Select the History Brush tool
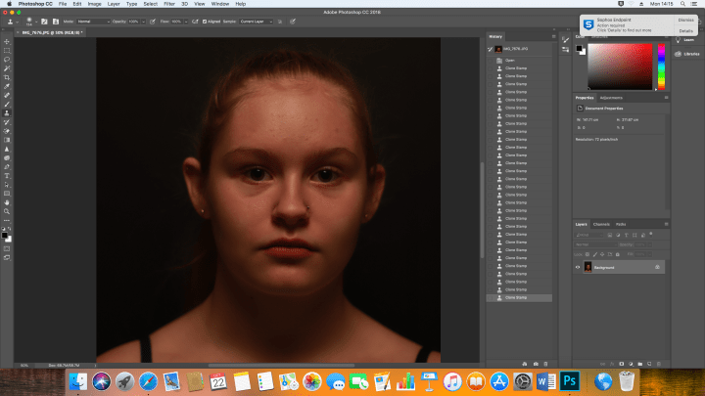Viewport: 705px width, 396px height. tap(7, 122)
